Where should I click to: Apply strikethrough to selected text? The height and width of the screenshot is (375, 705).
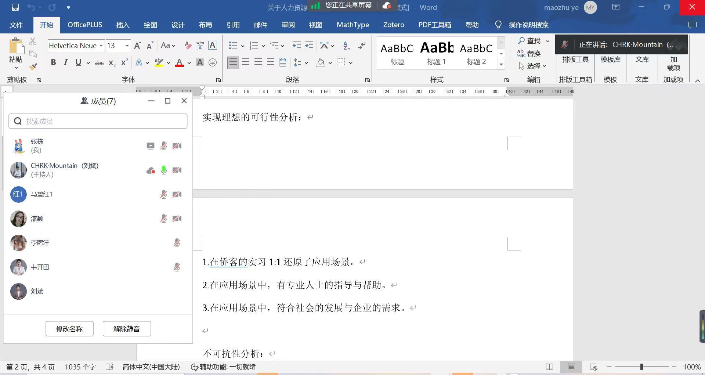click(x=99, y=63)
